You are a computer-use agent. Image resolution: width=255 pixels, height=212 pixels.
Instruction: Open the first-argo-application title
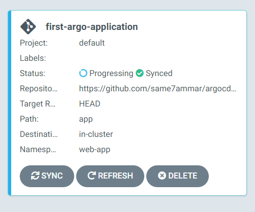92,27
